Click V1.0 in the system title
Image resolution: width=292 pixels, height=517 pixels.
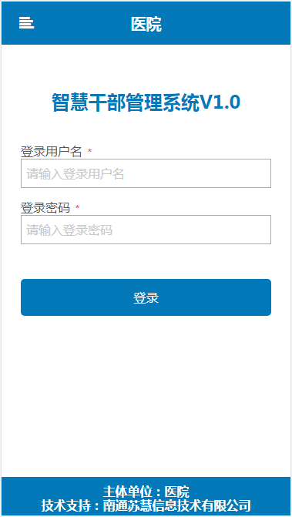[x=220, y=102]
